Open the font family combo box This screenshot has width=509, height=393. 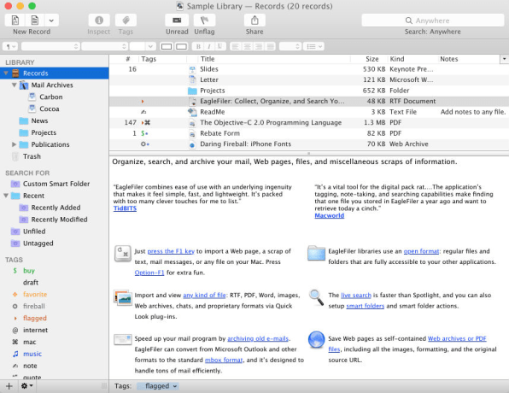(x=50, y=46)
